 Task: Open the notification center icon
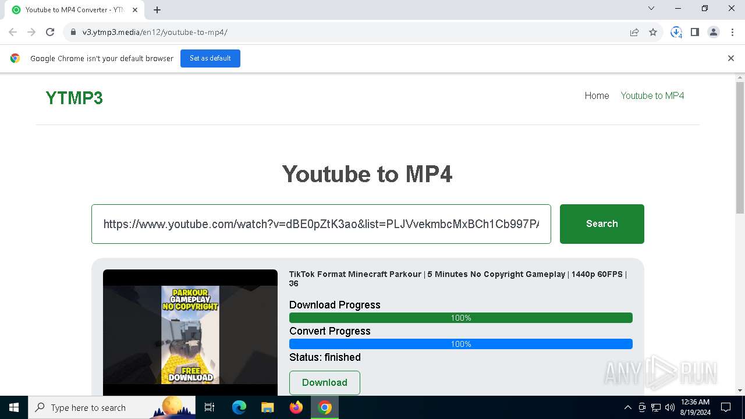(x=726, y=407)
